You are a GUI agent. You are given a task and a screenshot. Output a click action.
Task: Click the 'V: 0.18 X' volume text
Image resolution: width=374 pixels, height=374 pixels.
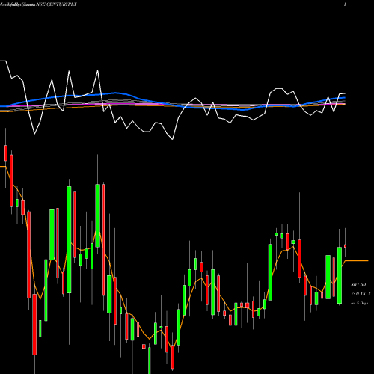pos(361,294)
